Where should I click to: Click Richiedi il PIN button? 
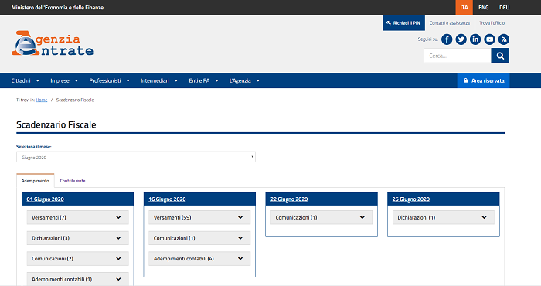[403, 22]
